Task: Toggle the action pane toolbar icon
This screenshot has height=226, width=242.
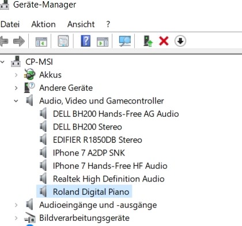Action: coord(103,42)
